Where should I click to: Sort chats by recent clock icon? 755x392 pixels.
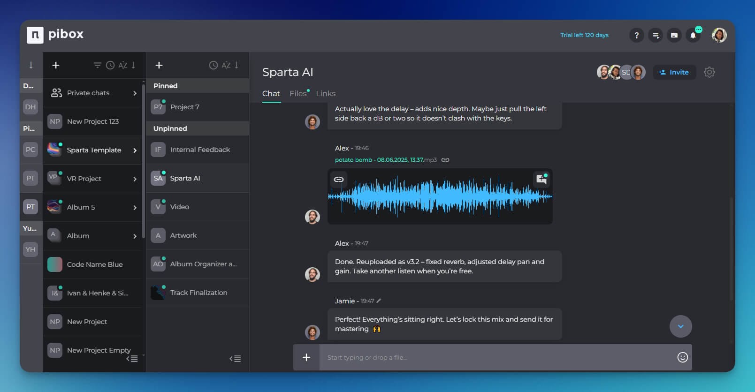click(x=214, y=65)
